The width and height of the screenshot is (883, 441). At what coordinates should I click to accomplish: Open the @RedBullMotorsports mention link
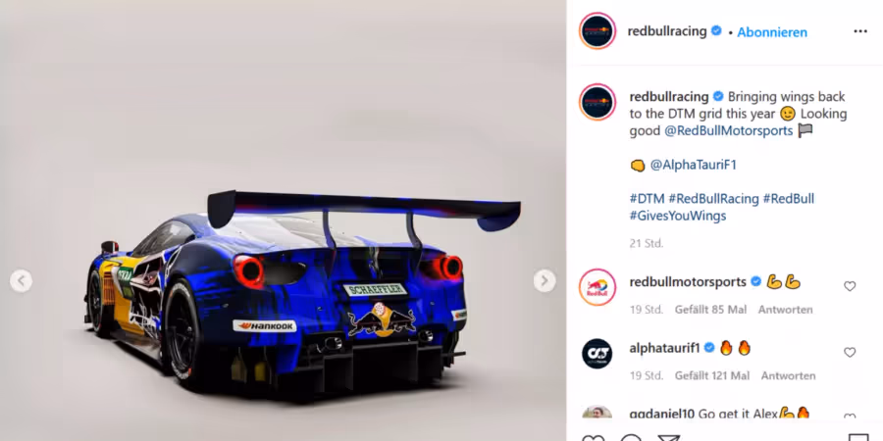(729, 131)
